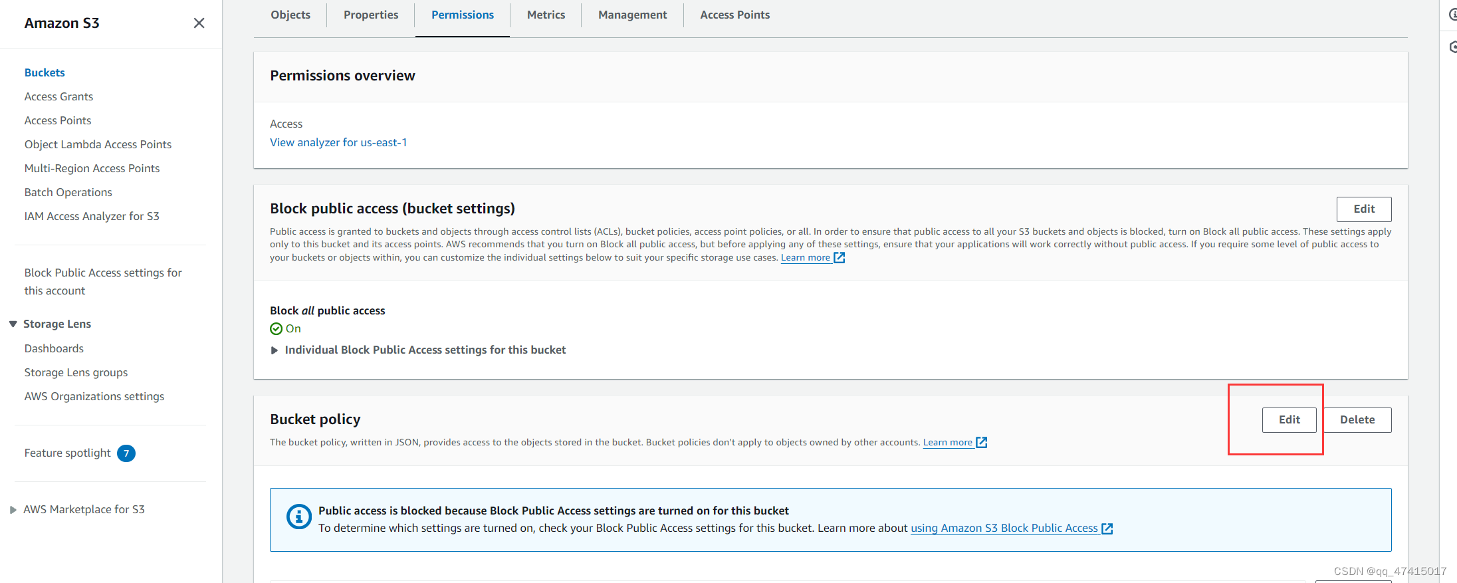Open using Amazon S3 Block Public Access link
Viewport: 1457px width, 583px height.
[1004, 528]
